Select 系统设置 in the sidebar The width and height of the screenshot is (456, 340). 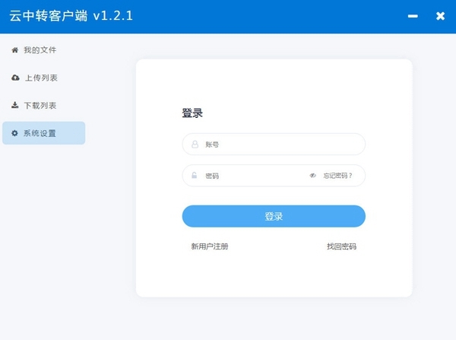tap(43, 133)
